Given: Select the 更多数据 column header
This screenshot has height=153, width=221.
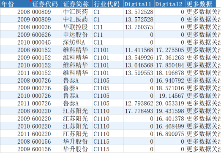Looking at the screenshot, I should (x=201, y=4).
